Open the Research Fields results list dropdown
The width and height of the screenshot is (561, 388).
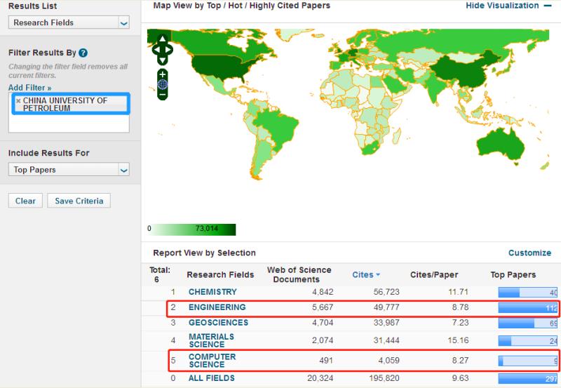click(69, 22)
